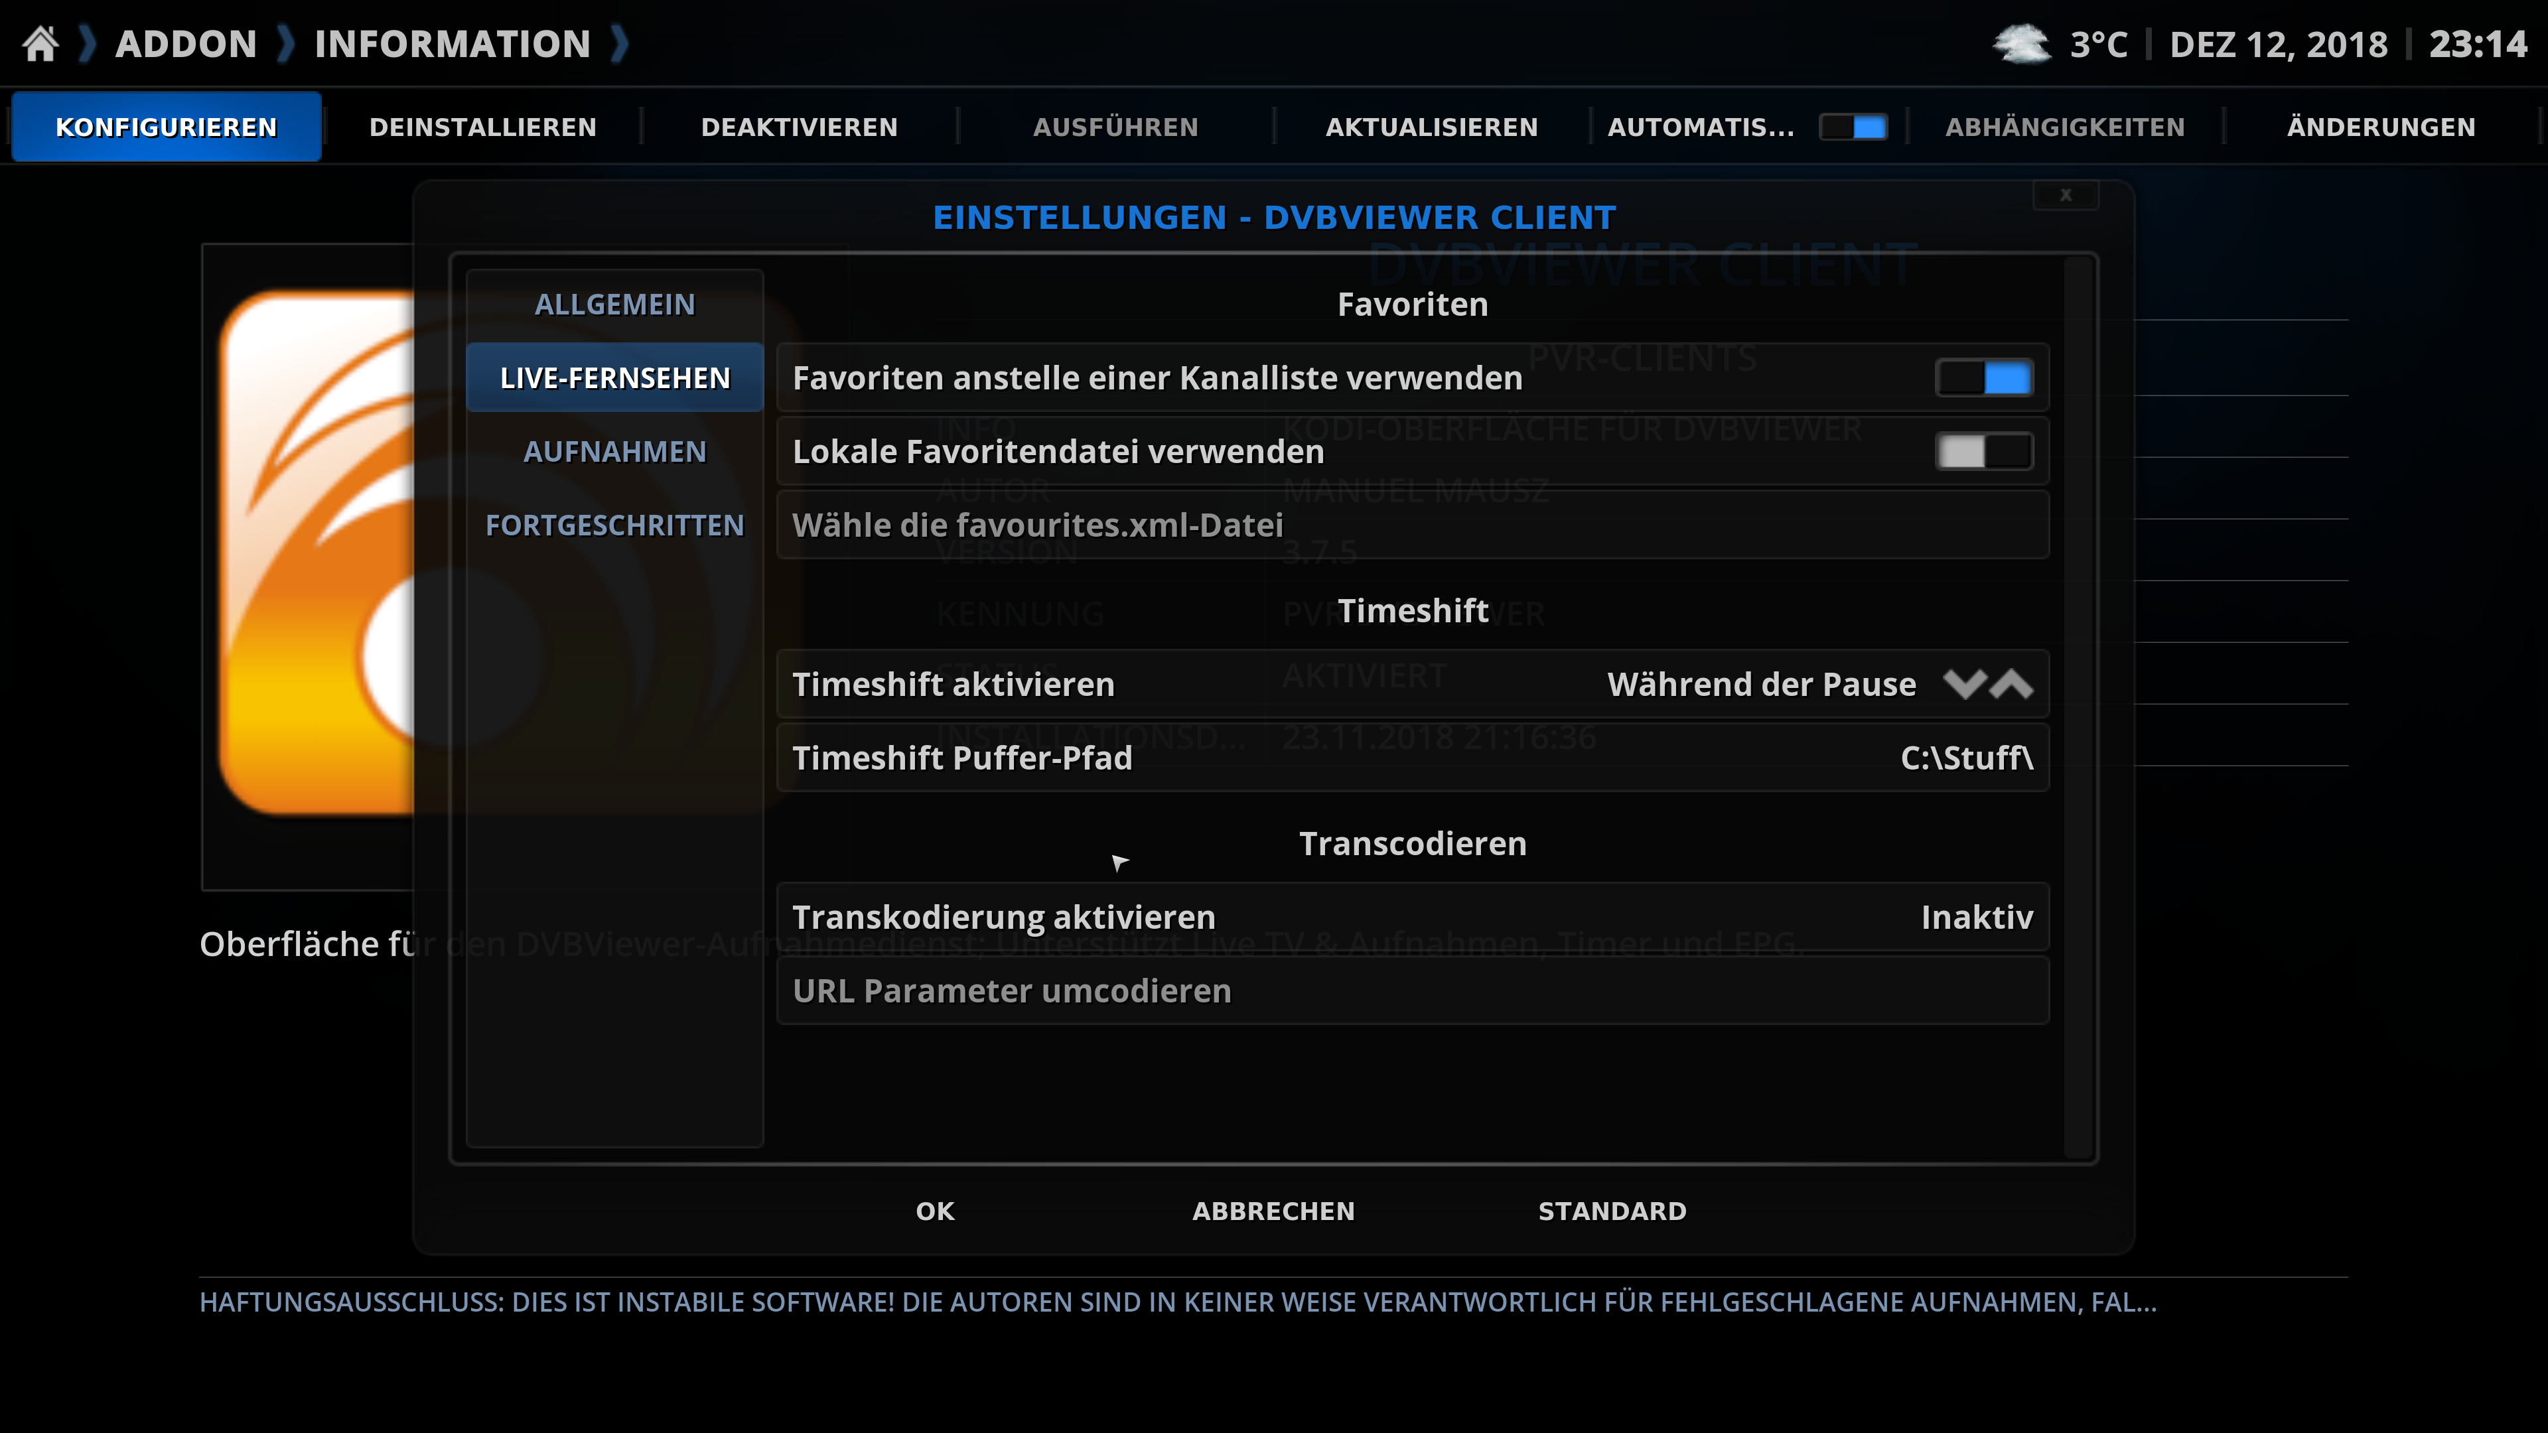This screenshot has height=1433, width=2548.
Task: Confirm settings with OK
Action: click(935, 1211)
